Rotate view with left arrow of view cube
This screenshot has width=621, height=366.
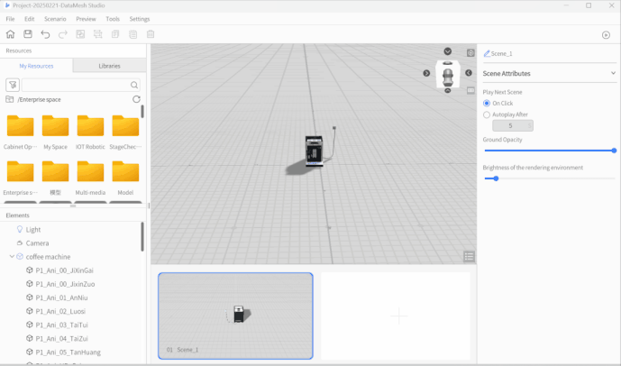(x=426, y=73)
